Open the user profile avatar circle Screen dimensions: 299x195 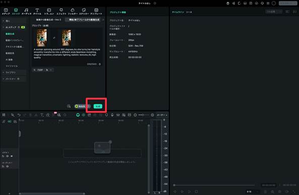[x=274, y=3]
